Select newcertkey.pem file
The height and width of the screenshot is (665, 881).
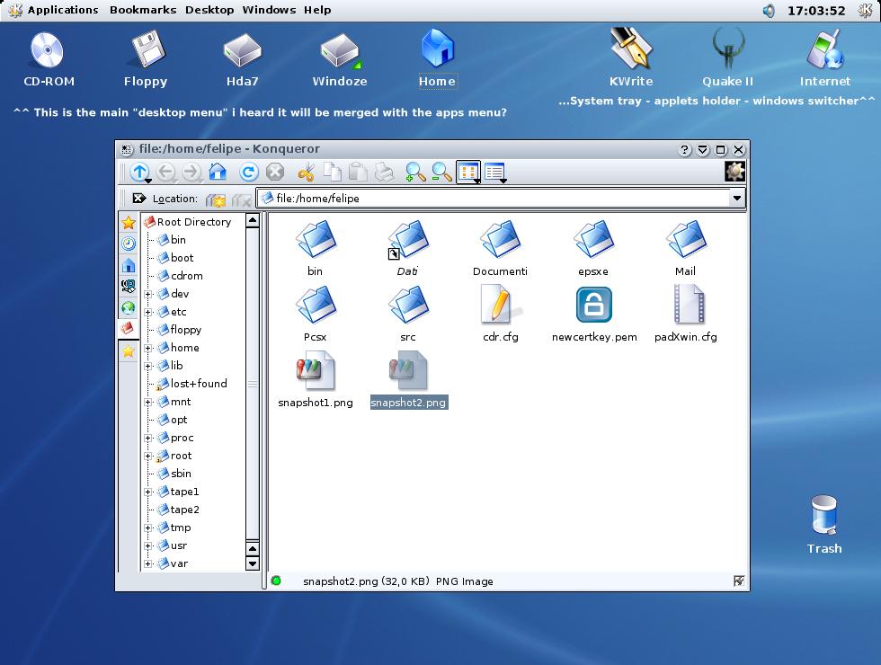594,314
